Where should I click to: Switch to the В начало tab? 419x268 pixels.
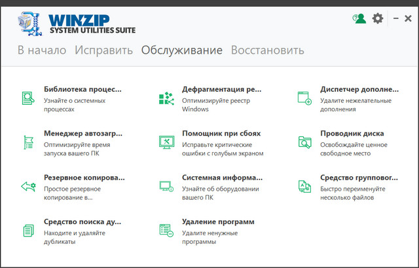(x=42, y=50)
